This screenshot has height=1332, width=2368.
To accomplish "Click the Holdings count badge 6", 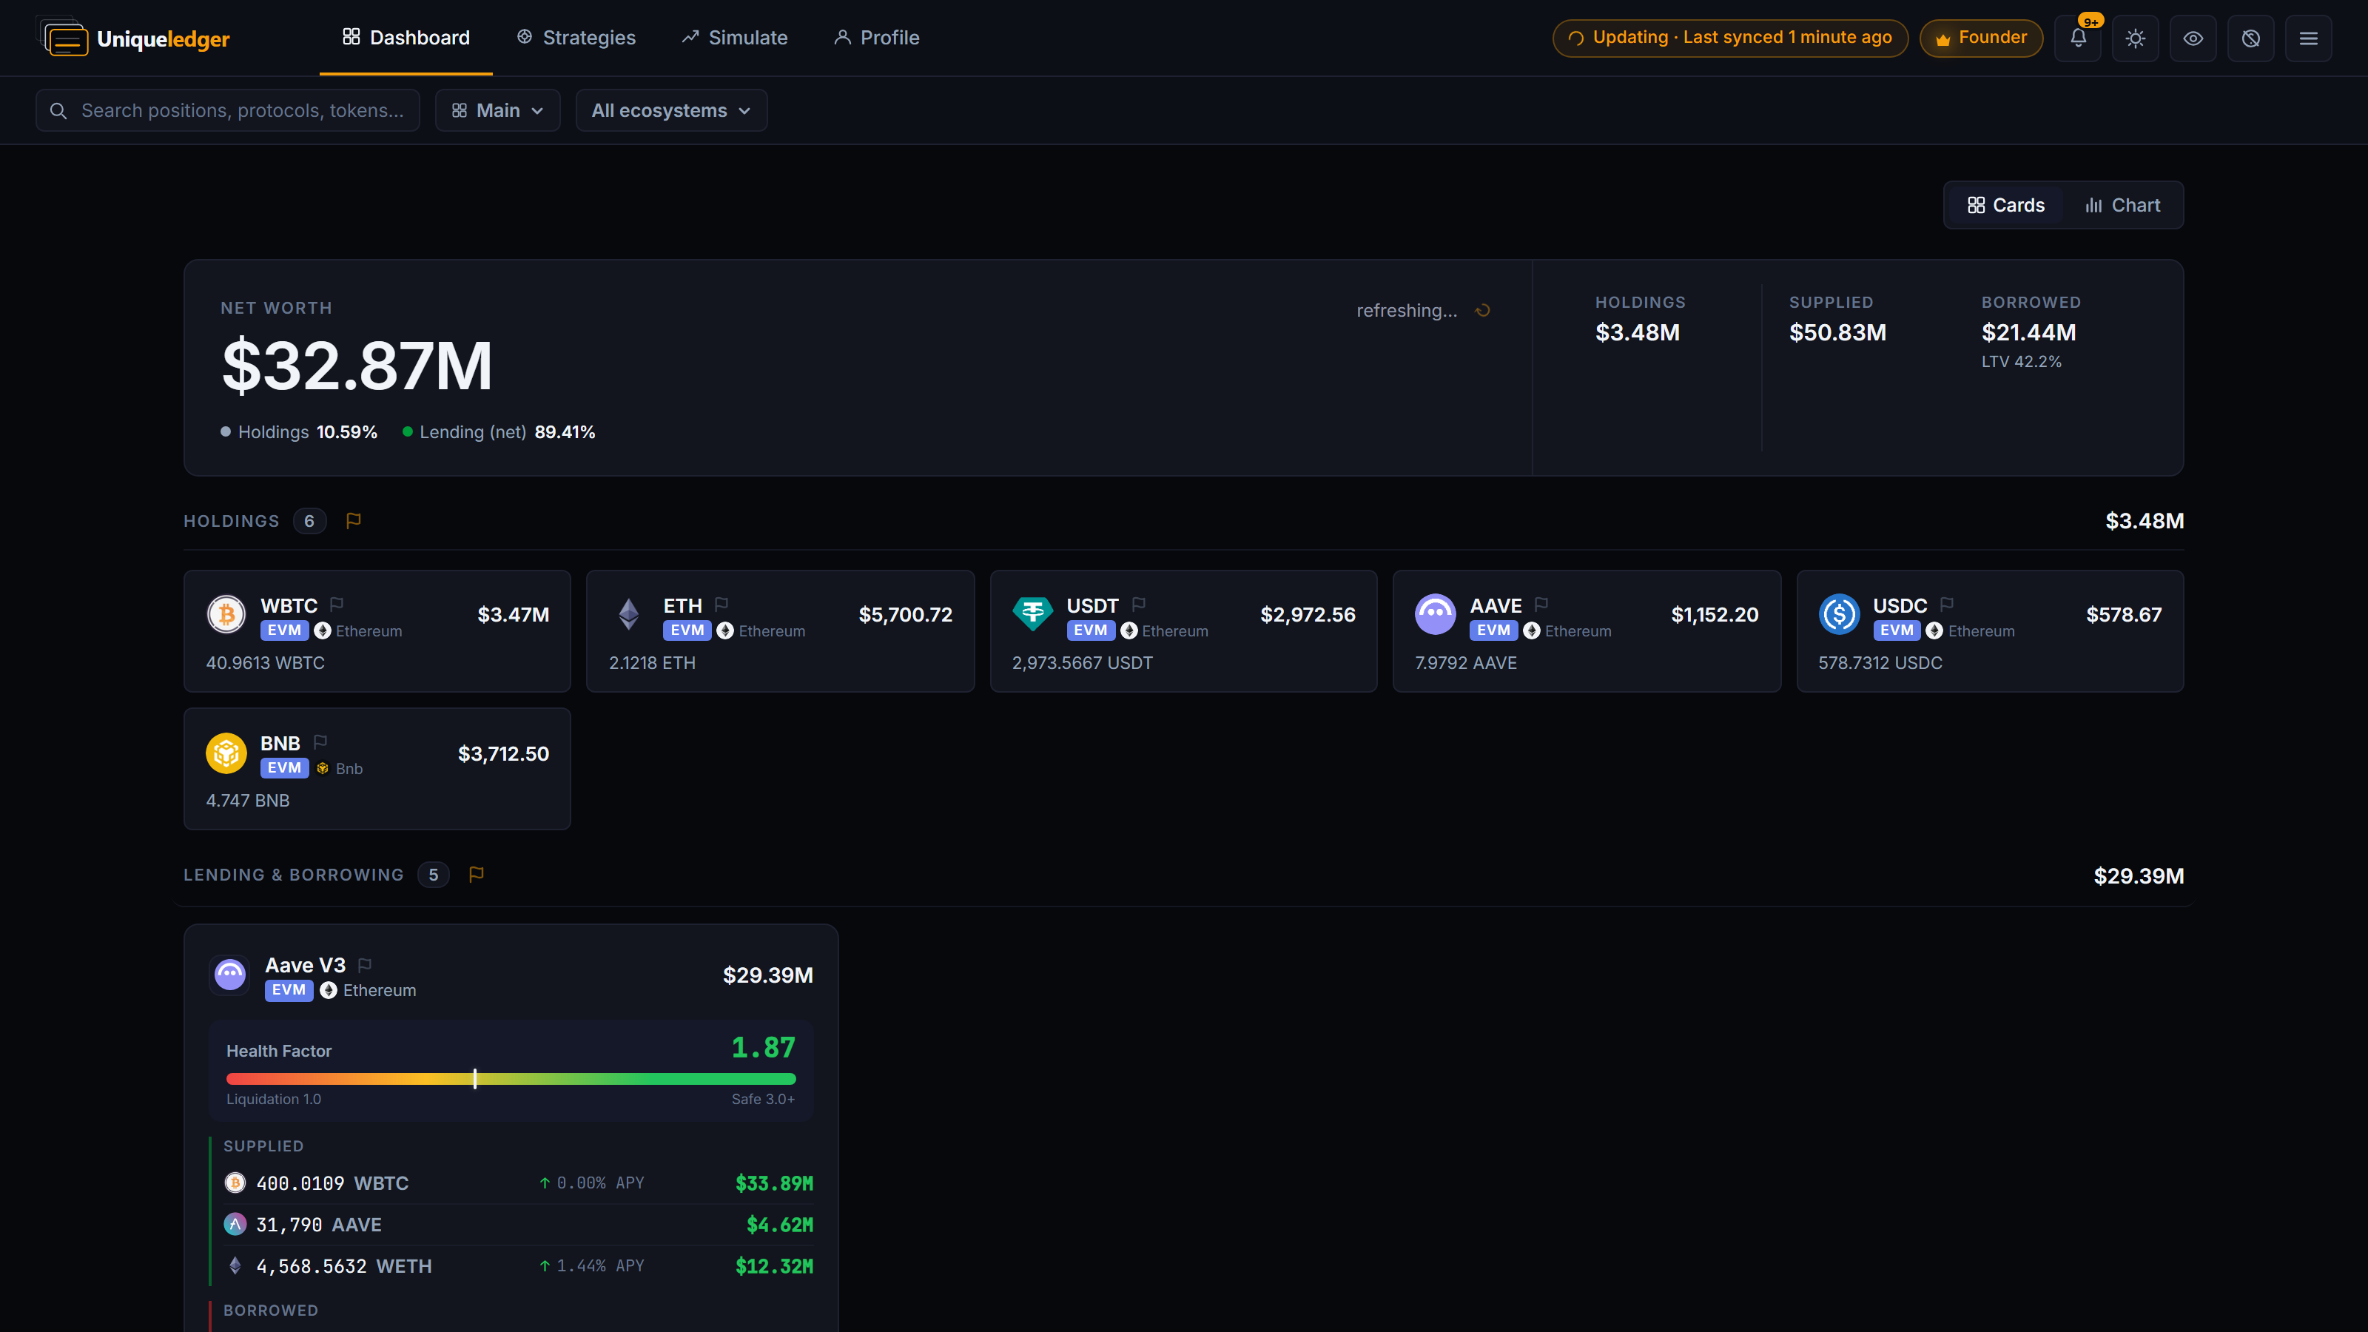I will click(309, 520).
